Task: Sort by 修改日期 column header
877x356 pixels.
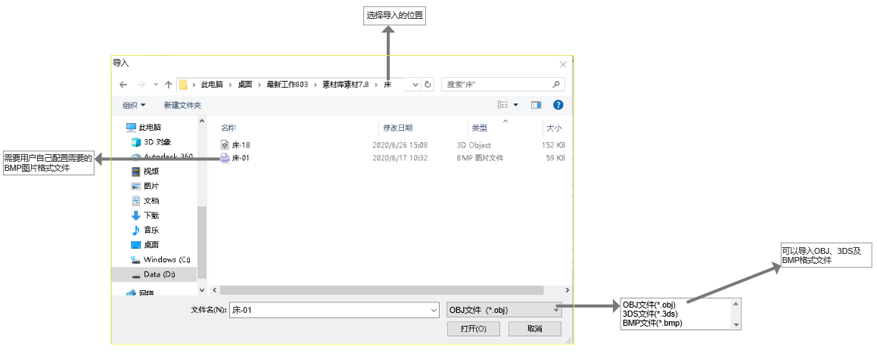Action: [x=398, y=128]
